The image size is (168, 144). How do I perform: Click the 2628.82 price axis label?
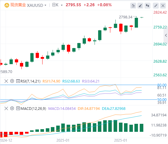(160, 61)
